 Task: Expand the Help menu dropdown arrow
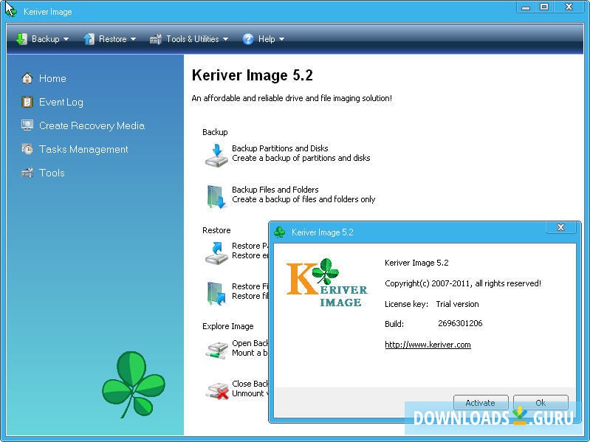tap(281, 39)
